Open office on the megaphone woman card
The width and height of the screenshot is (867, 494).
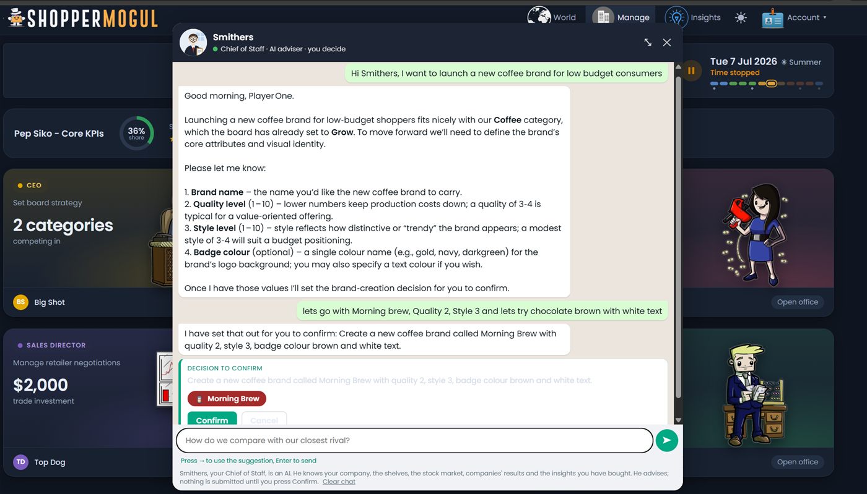point(798,302)
